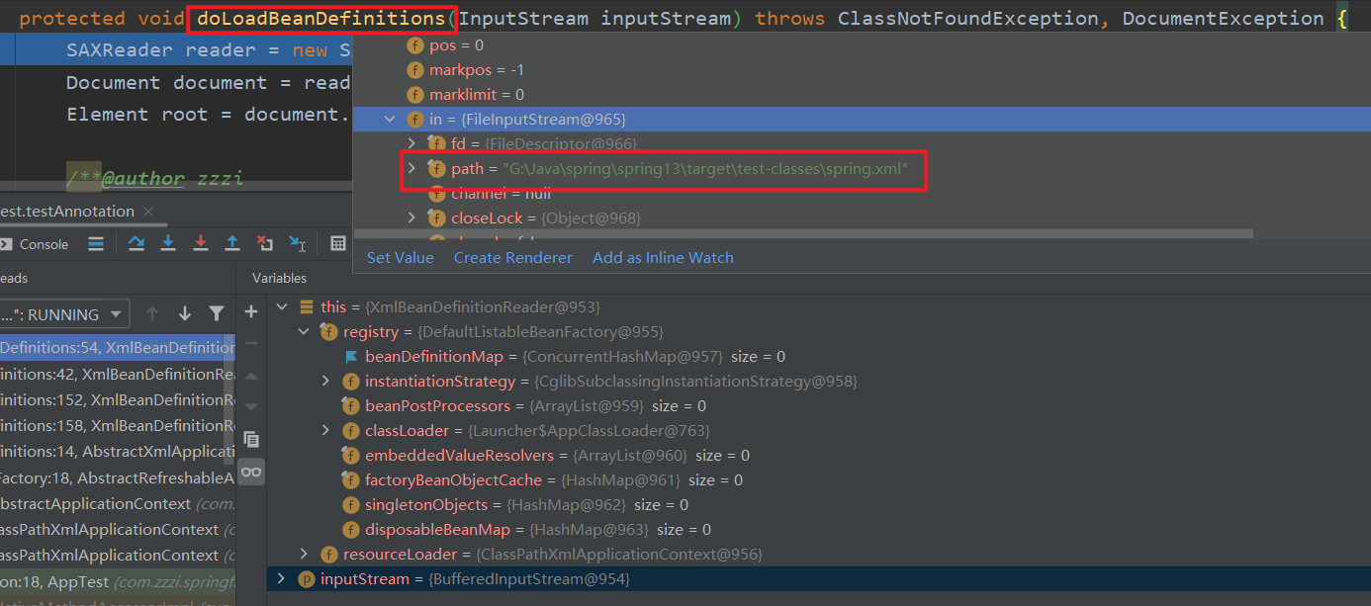Viewport: 1371px width, 606px height.
Task: Open the RUNNING thread dropdown
Action: [x=116, y=314]
